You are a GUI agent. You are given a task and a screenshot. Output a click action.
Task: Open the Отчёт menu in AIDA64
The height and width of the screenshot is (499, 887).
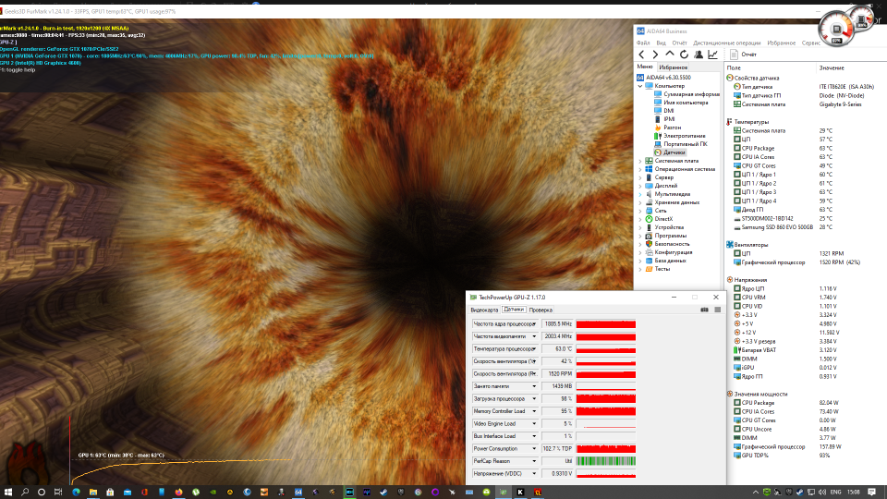tap(679, 43)
